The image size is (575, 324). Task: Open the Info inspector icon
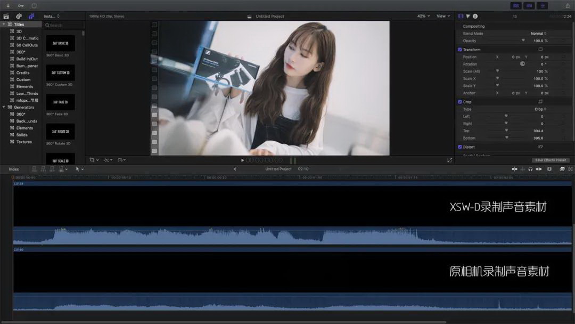pos(475,16)
